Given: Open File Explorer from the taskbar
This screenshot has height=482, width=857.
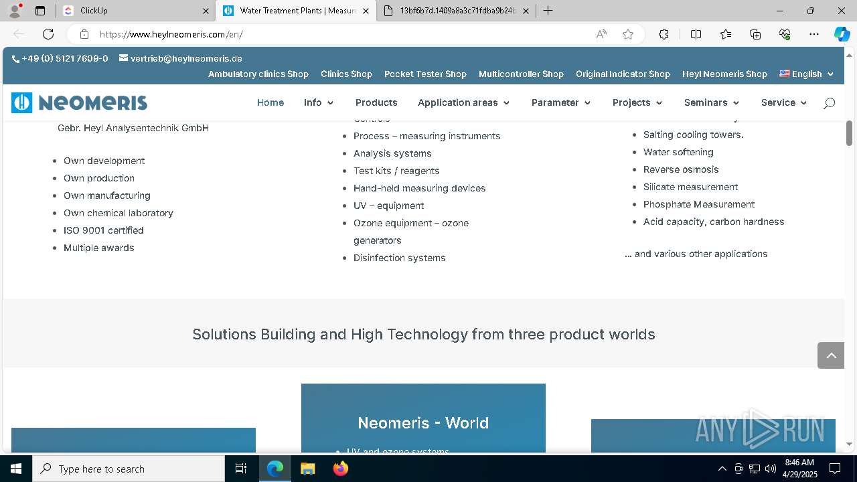Looking at the screenshot, I should (x=307, y=469).
